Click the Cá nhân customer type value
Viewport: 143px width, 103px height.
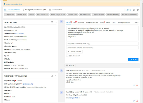coord(20,81)
